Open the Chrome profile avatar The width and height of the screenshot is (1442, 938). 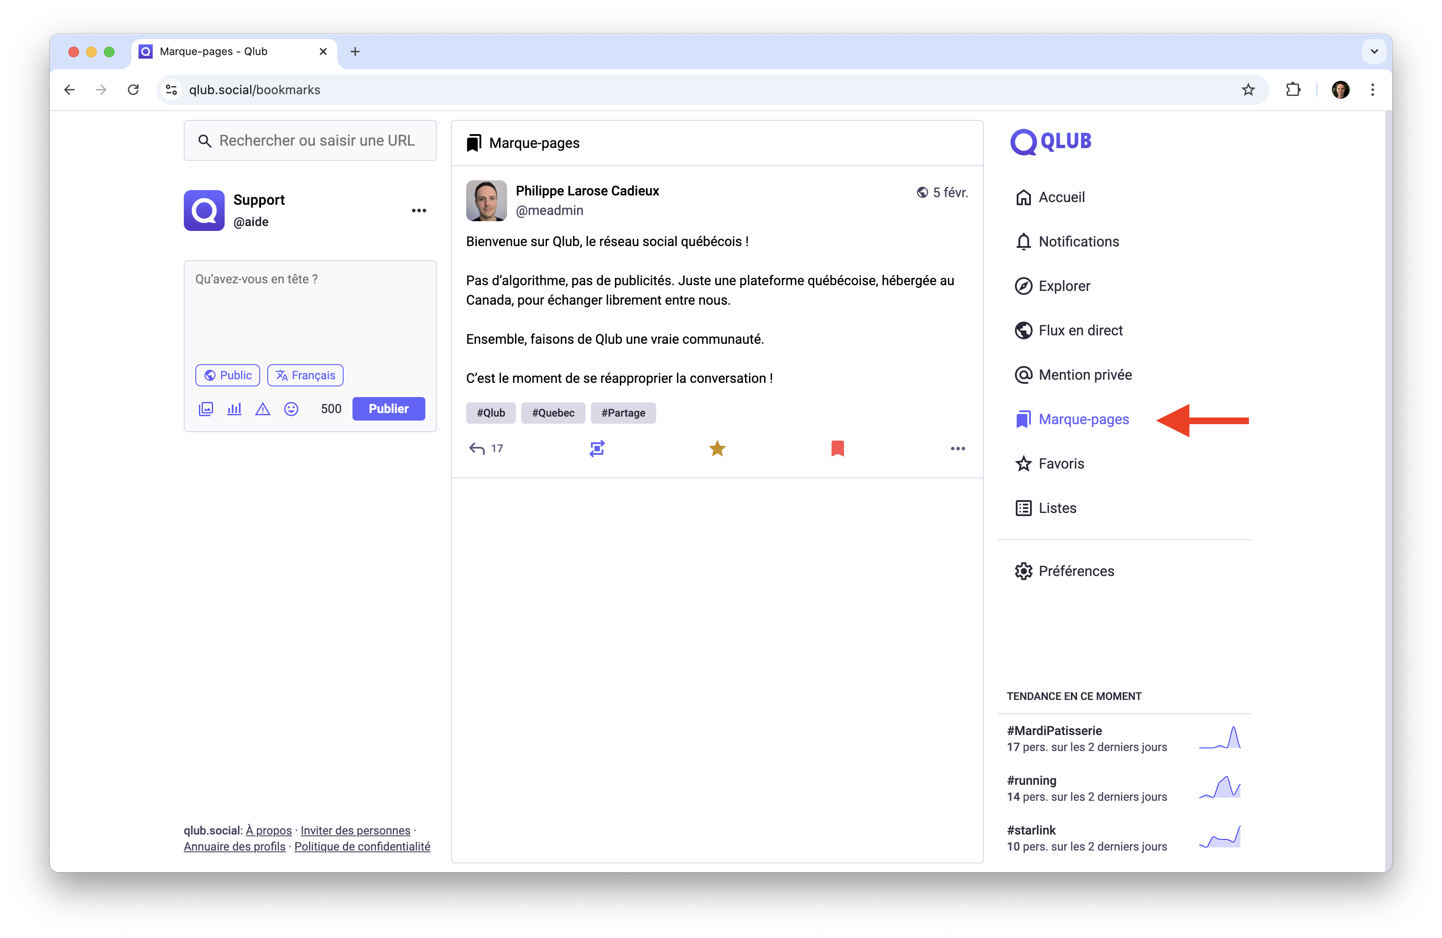click(x=1340, y=90)
